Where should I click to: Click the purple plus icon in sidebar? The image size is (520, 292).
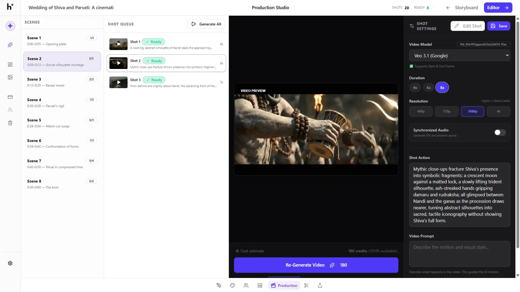(10, 26)
